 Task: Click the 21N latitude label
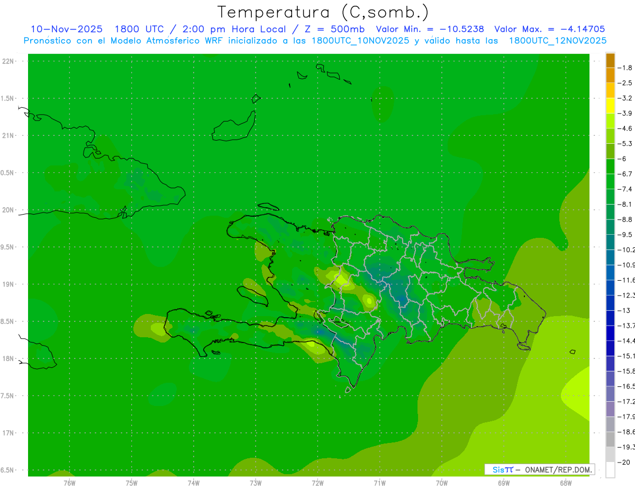[8, 135]
